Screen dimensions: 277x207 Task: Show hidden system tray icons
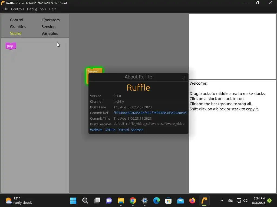click(222, 201)
